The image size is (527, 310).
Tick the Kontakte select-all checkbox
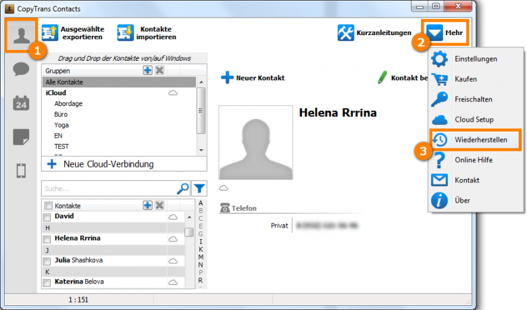coord(49,205)
